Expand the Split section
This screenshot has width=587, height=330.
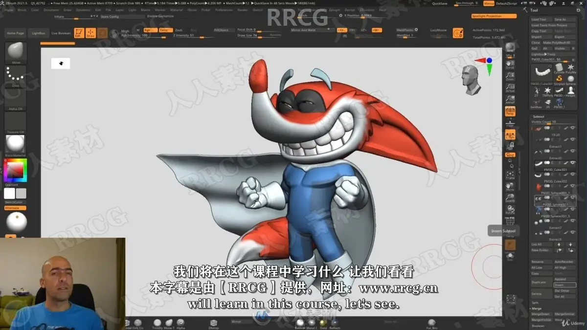535,303
